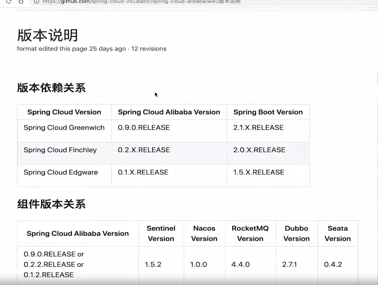378x285 pixels.
Task: Click the Seata version 0.4.2 cell
Action: coord(333,265)
